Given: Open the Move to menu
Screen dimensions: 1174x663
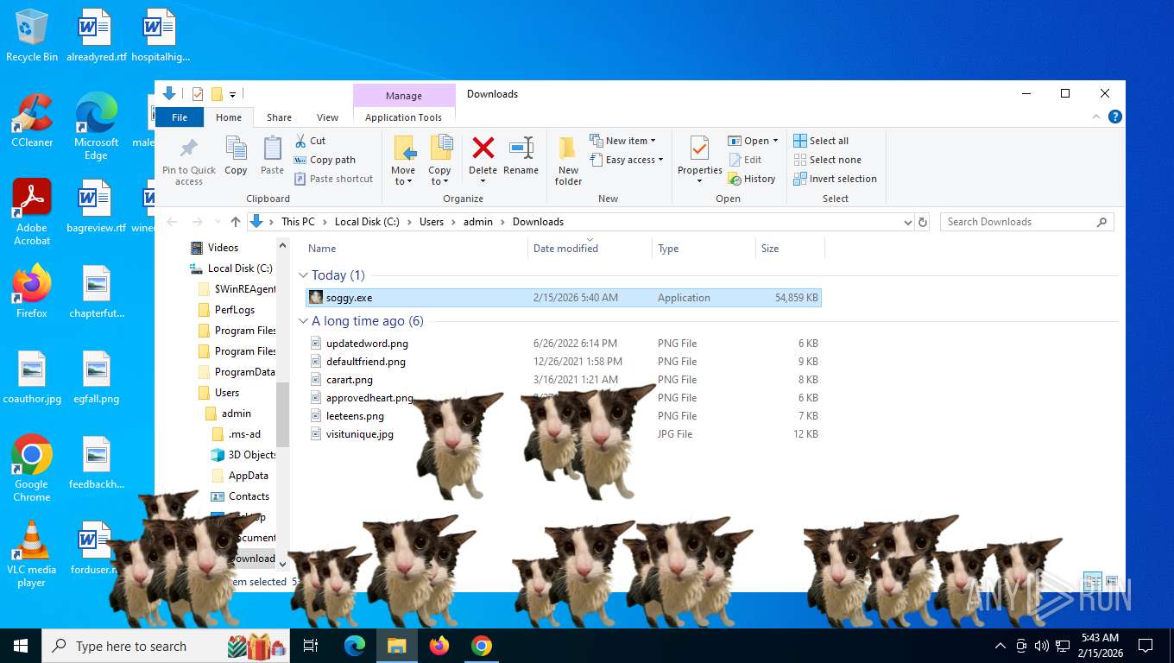Looking at the screenshot, I should tap(403, 161).
